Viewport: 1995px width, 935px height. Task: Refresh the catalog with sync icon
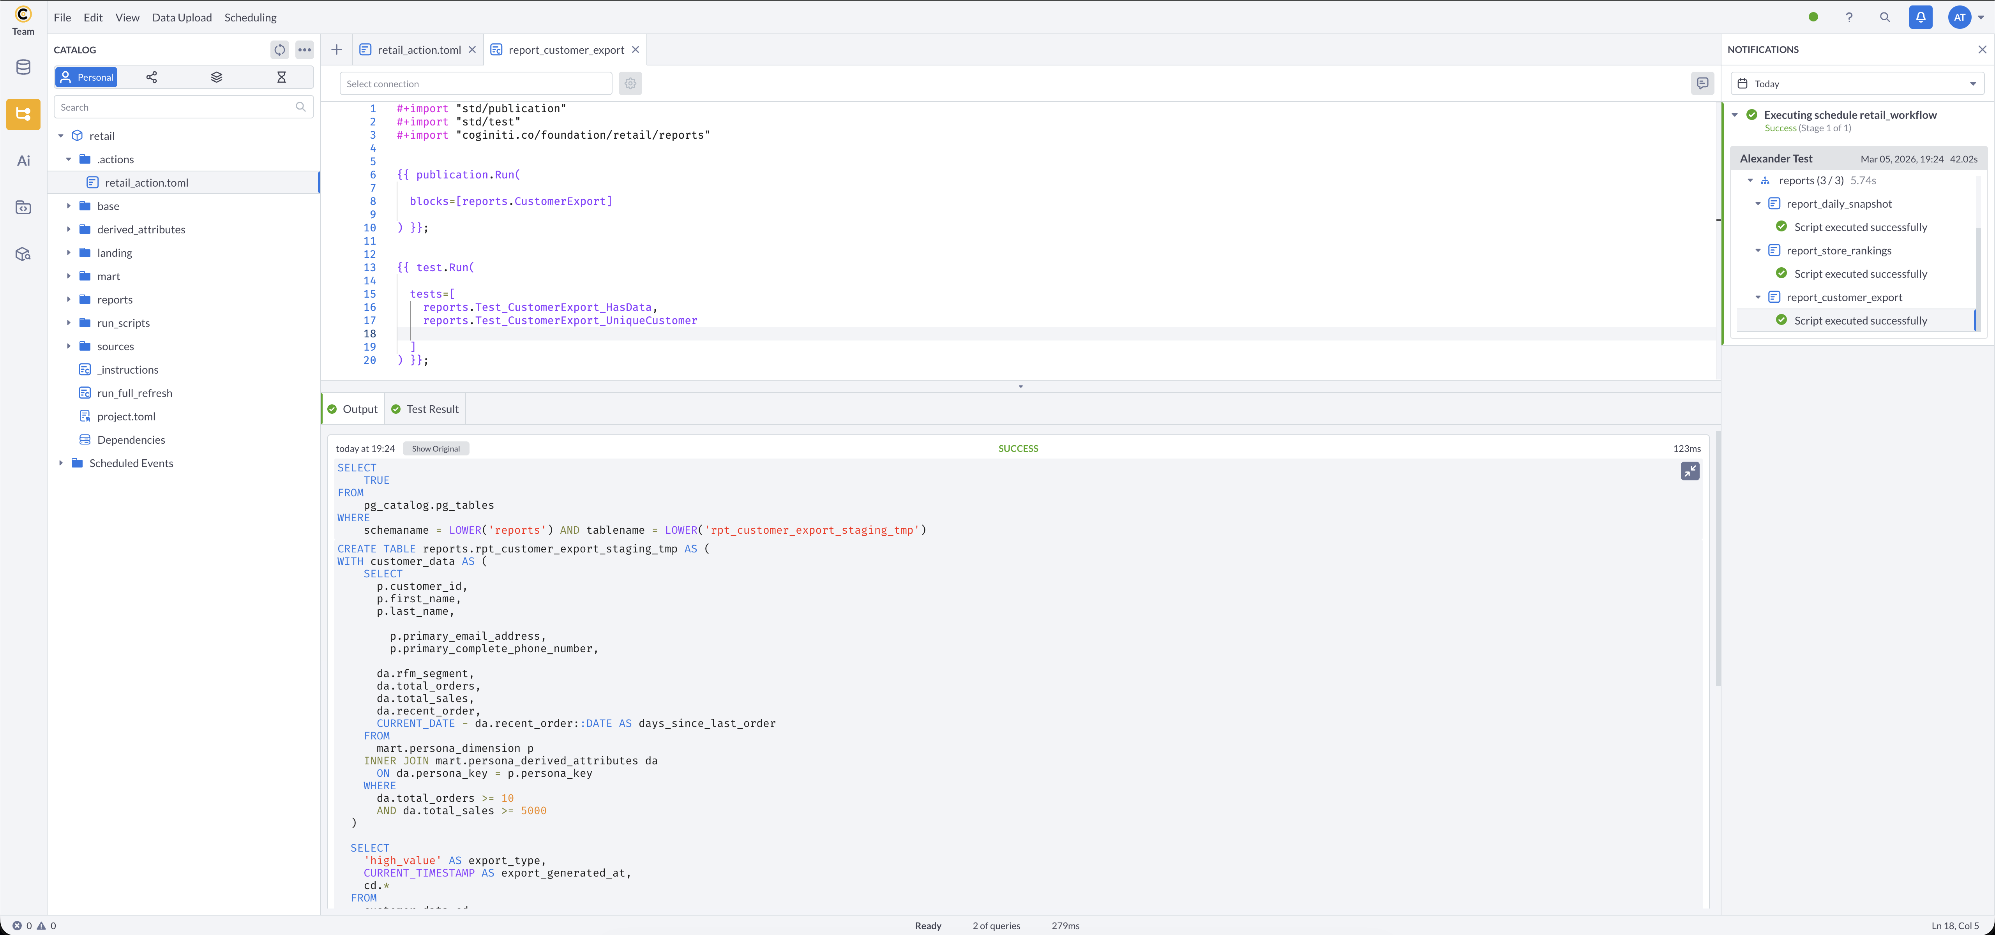pos(280,49)
